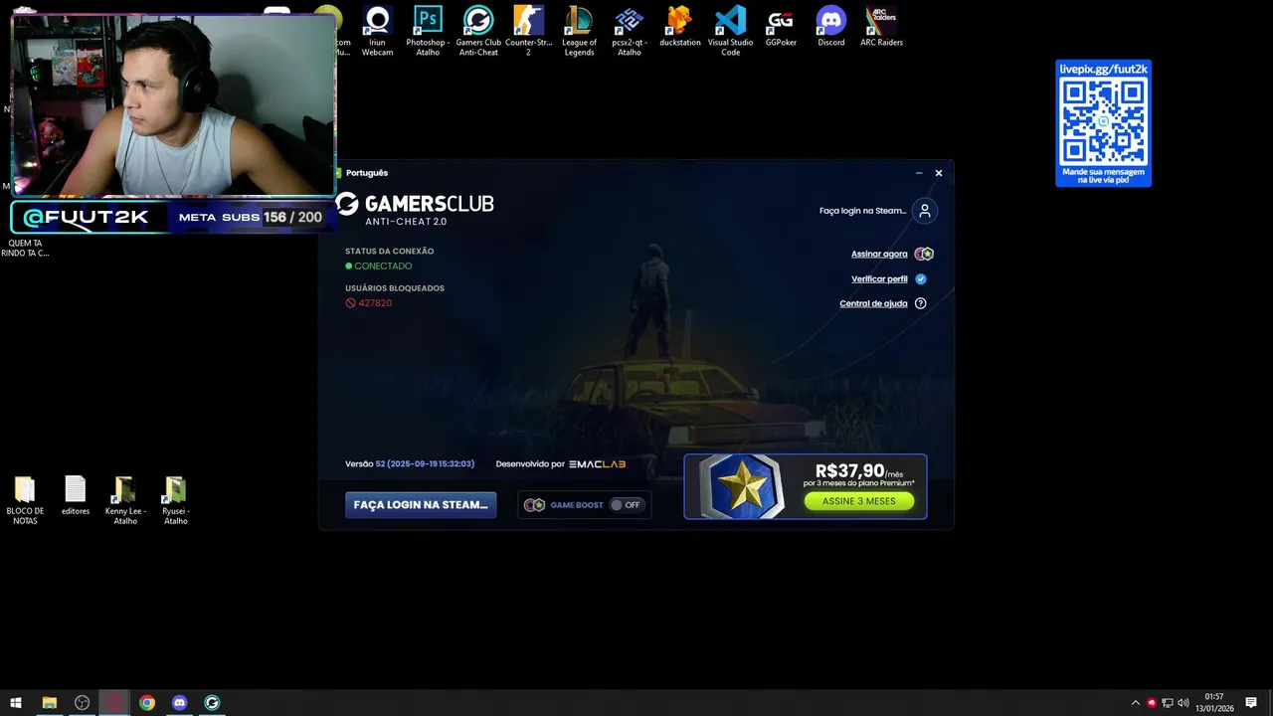Launch the ARC Raiders desktop icon

pyautogui.click(x=882, y=27)
